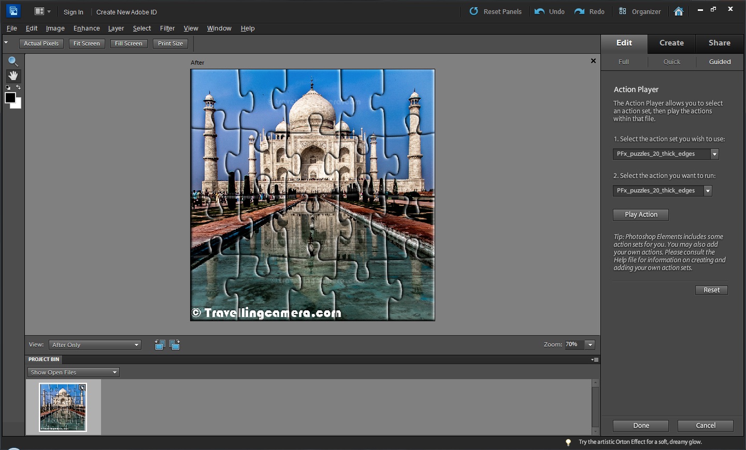Click Fill Screen button
Image resolution: width=746 pixels, height=450 pixels.
[128, 43]
